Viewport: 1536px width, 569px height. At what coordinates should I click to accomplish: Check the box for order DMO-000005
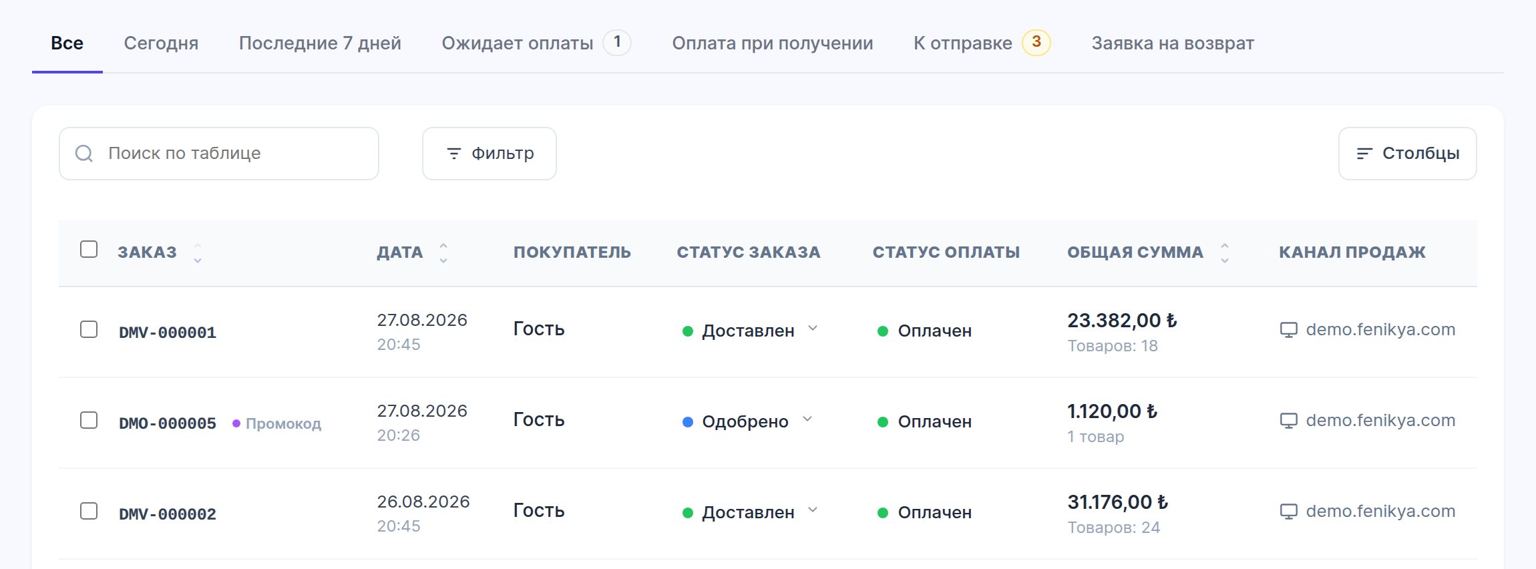89,420
